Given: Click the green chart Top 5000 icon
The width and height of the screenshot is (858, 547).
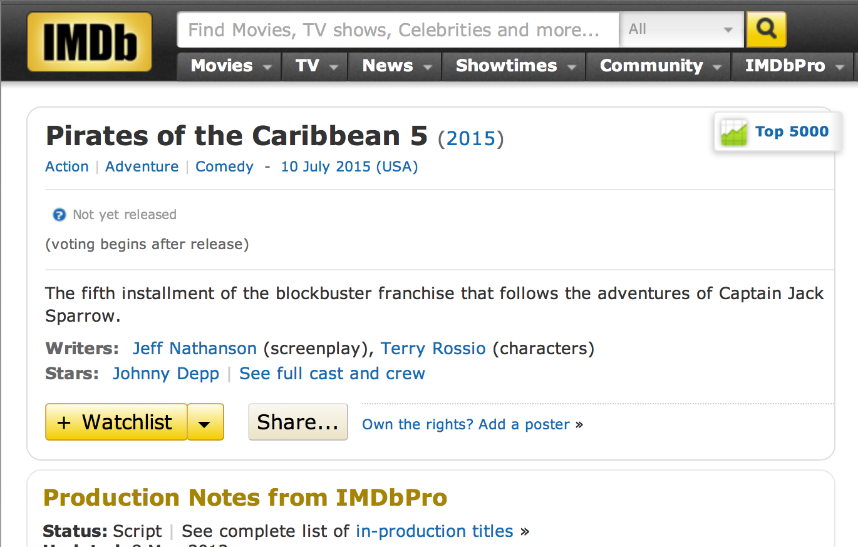Looking at the screenshot, I should pos(734,132).
